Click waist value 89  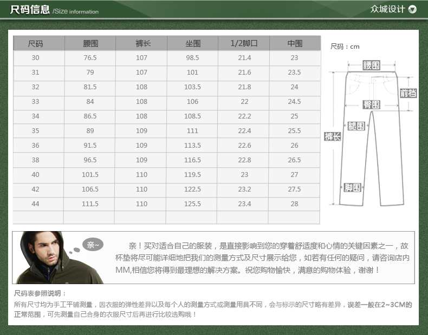(90, 131)
